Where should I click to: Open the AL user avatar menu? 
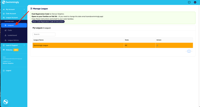pyautogui.click(x=195, y=2)
